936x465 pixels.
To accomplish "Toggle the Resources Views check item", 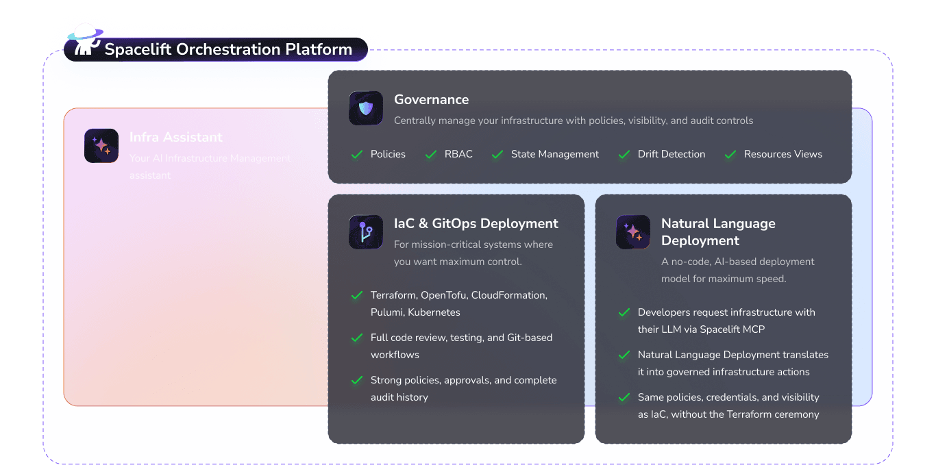I will coord(730,155).
